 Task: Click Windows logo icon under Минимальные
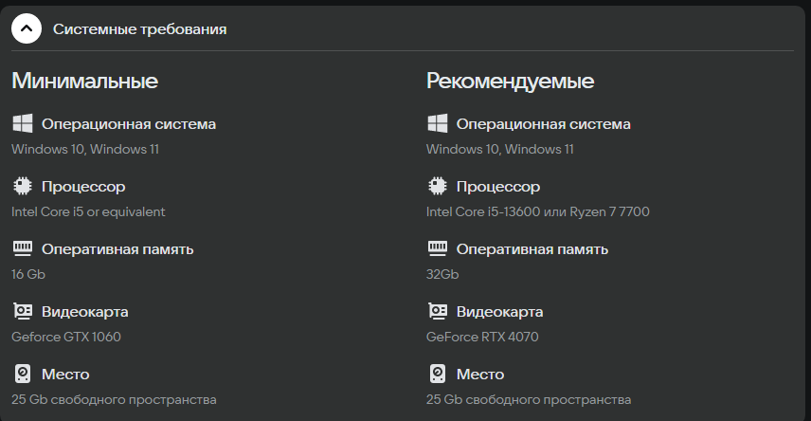(22, 124)
